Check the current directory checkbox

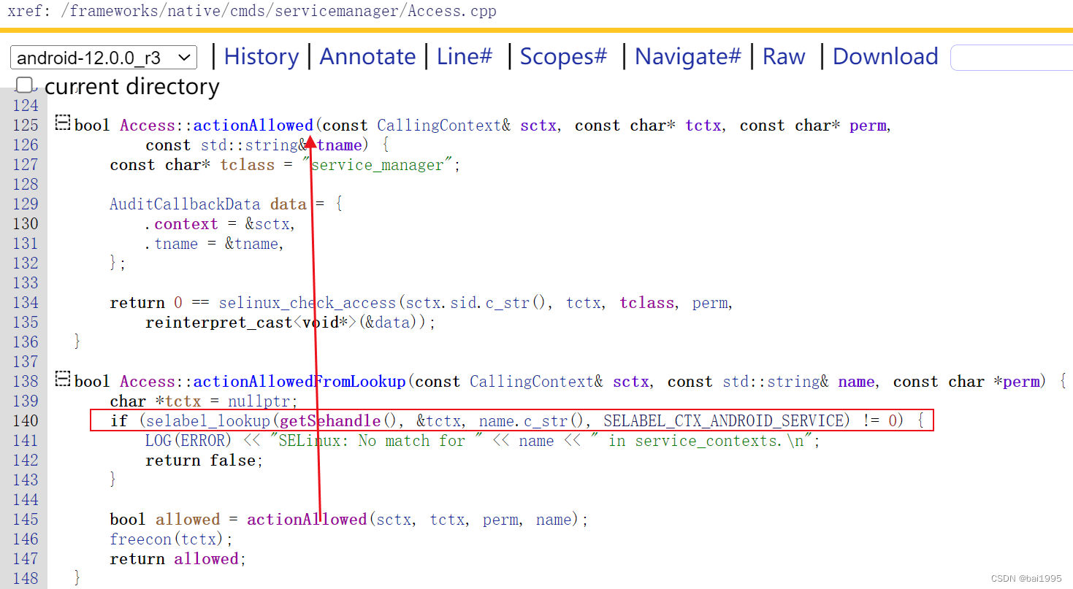(24, 85)
